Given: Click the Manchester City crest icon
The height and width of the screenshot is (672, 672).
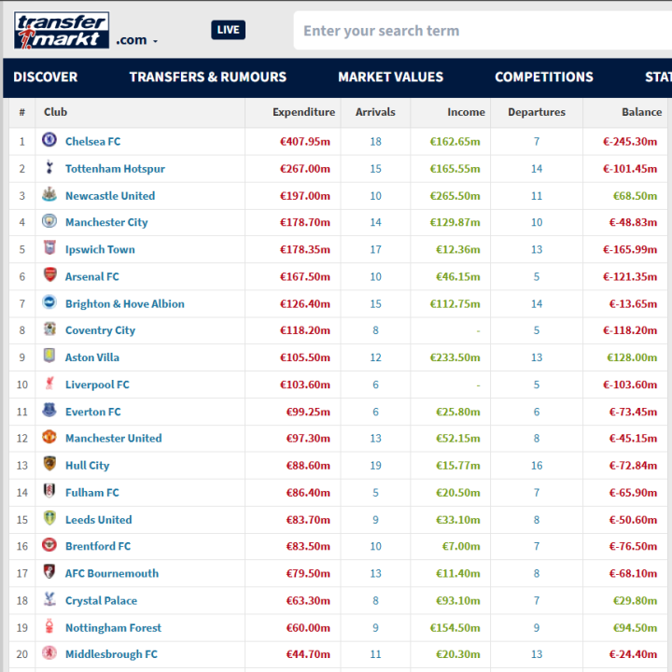Looking at the screenshot, I should (49, 220).
